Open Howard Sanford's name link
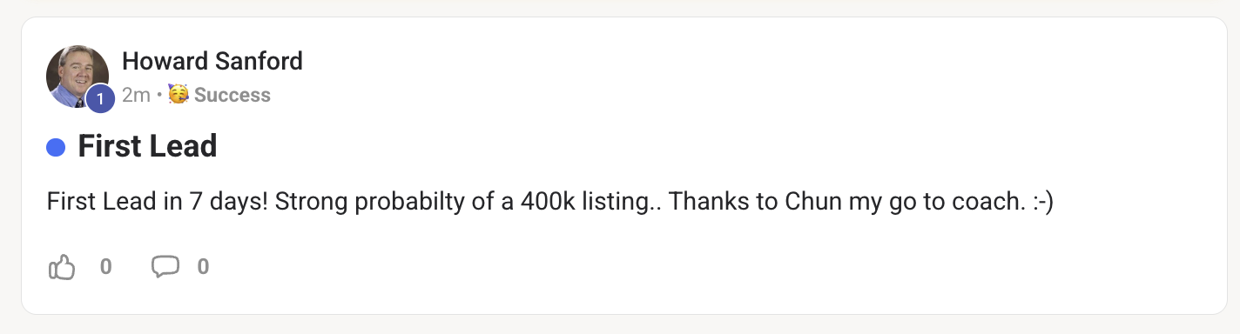1240x334 pixels. click(212, 61)
